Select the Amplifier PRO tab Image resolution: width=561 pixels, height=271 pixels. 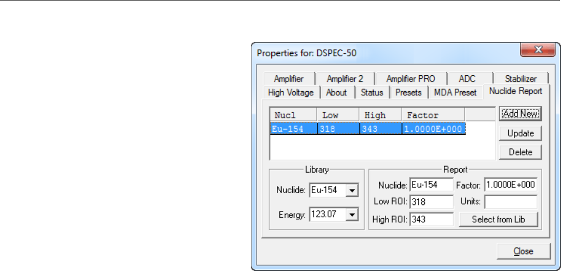(x=411, y=79)
